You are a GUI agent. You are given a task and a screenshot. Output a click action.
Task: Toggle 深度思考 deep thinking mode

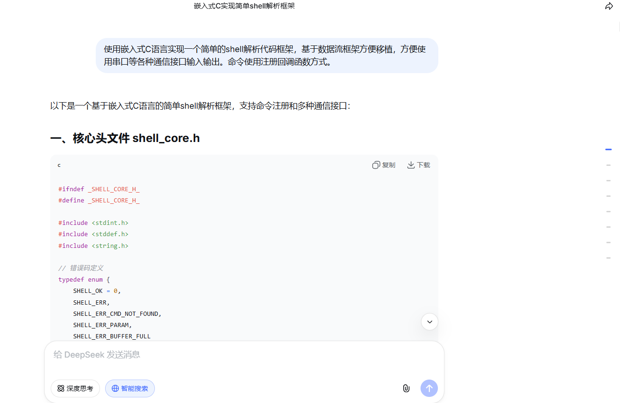click(75, 388)
